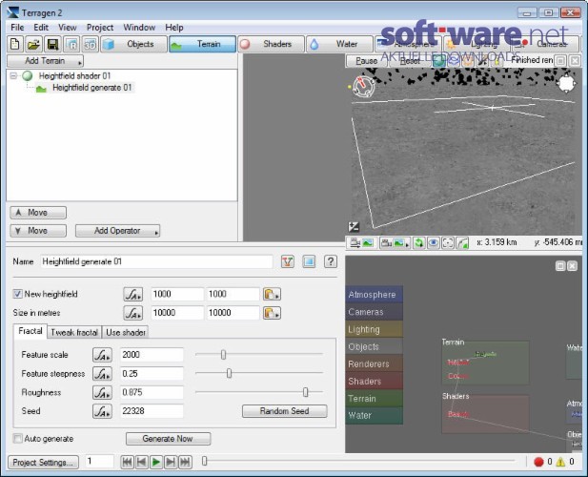Collapse the Heightfield shader 01 node
588x477 pixels.
point(13,75)
